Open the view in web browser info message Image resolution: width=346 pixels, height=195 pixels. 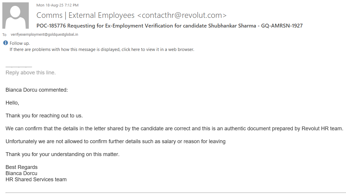[x=102, y=49]
